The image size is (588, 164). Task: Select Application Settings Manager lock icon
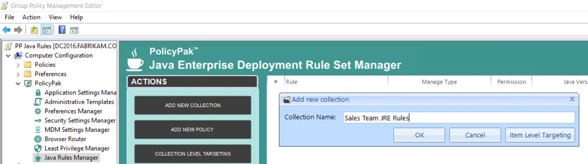[38, 93]
